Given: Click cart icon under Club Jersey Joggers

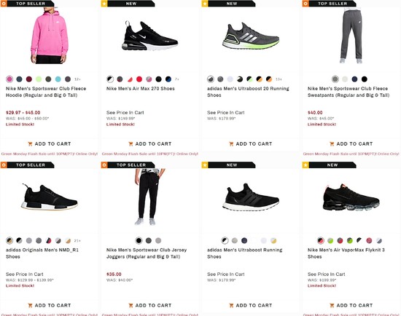Looking at the screenshot, I should tap(131, 306).
